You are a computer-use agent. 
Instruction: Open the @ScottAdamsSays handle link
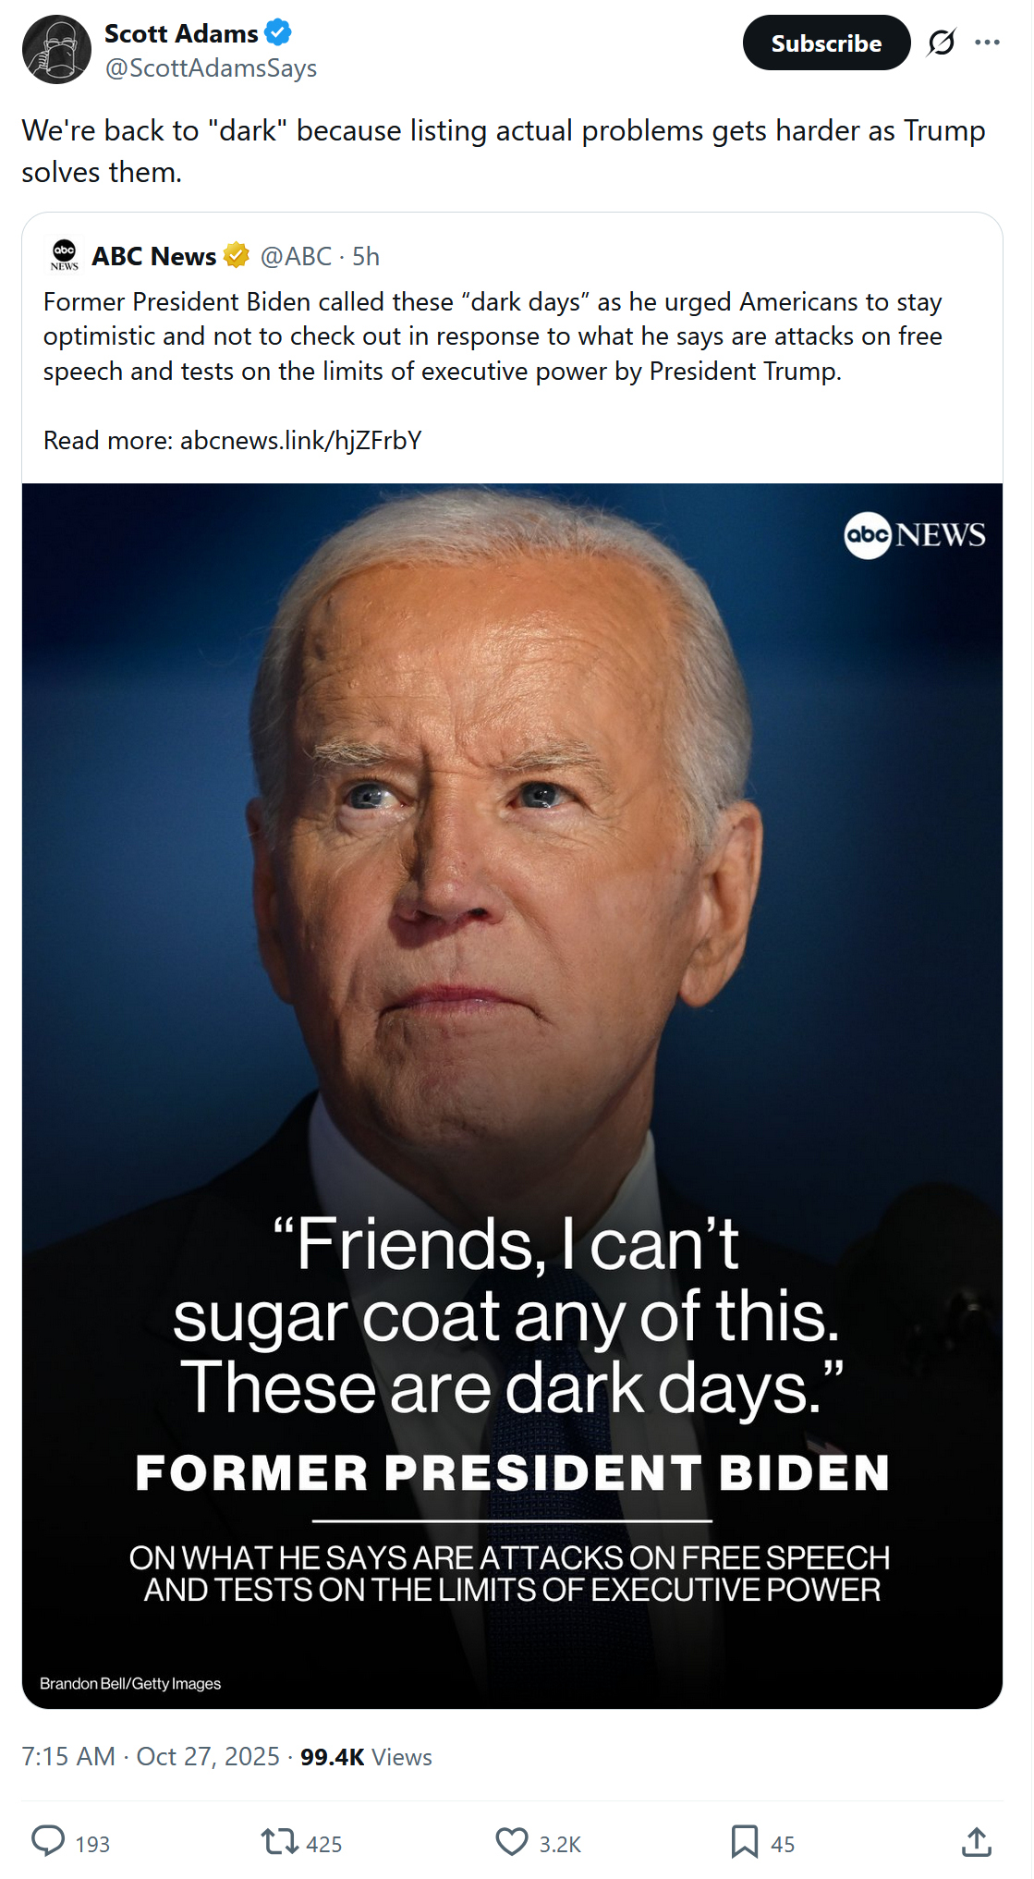[x=211, y=68]
